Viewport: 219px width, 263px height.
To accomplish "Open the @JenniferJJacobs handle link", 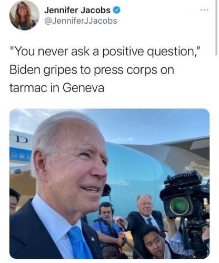I will click(81, 21).
